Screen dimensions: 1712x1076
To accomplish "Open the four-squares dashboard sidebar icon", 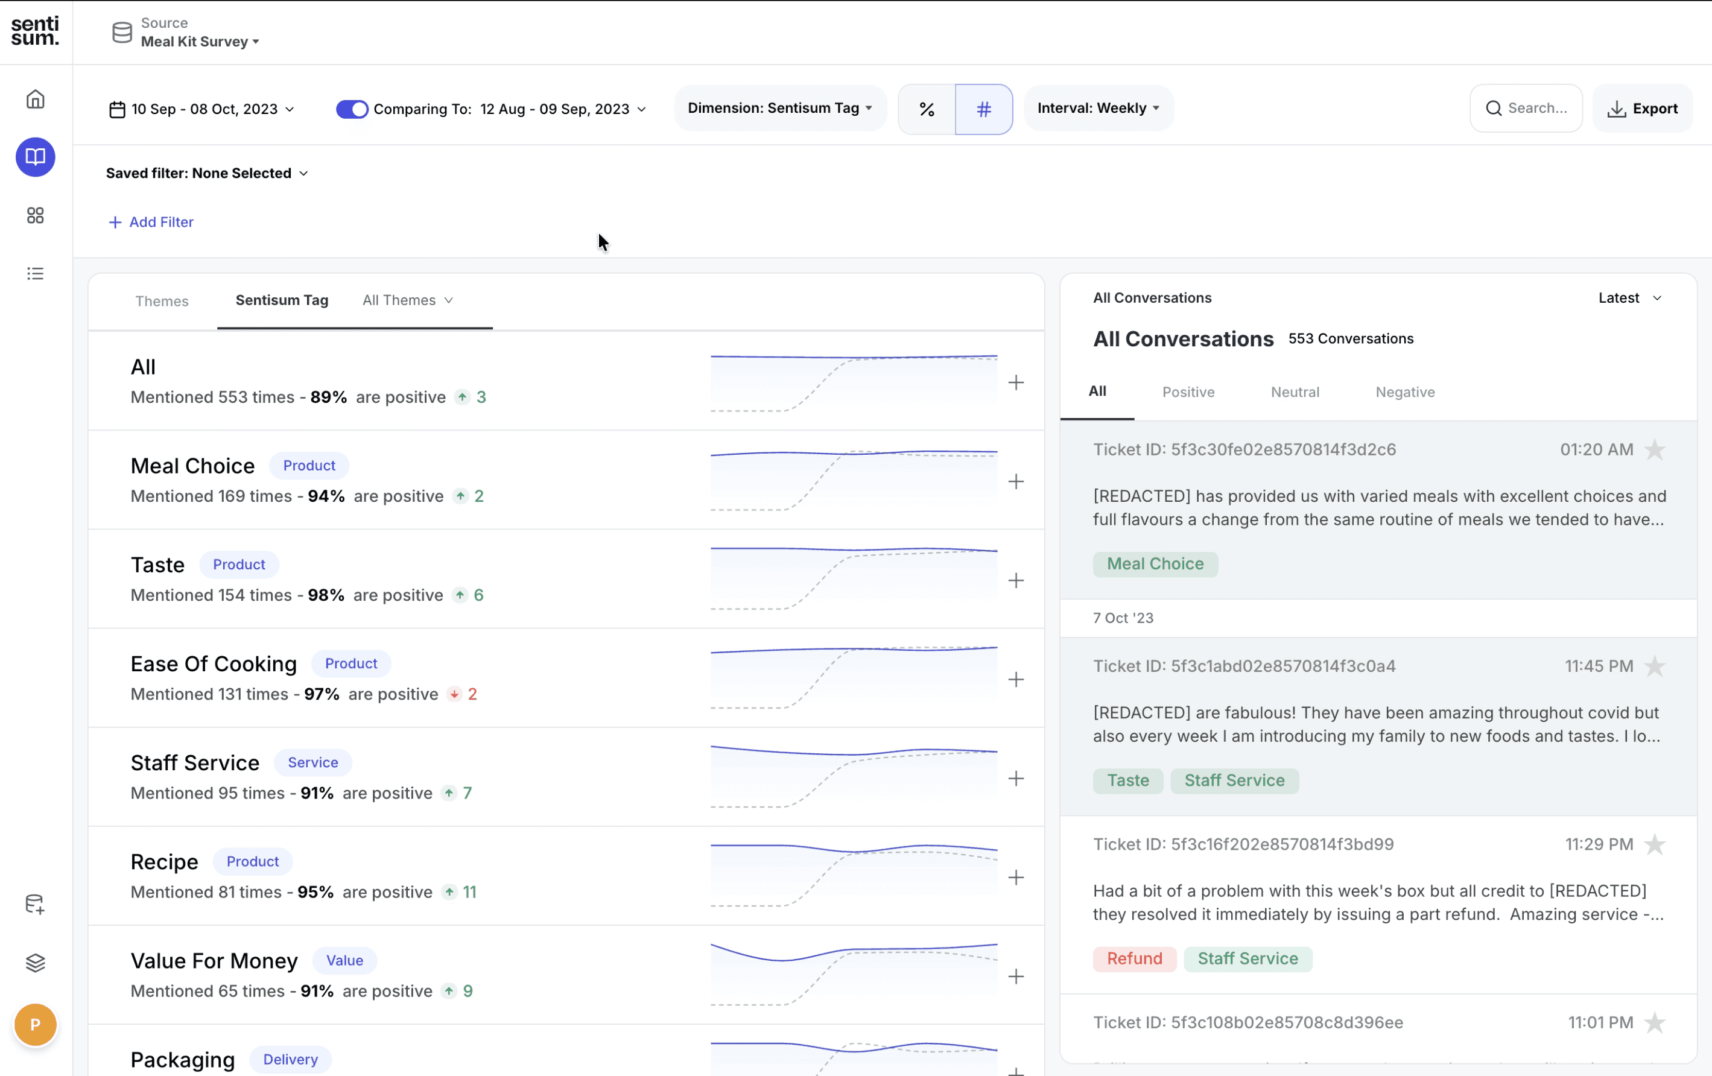I will pos(35,215).
